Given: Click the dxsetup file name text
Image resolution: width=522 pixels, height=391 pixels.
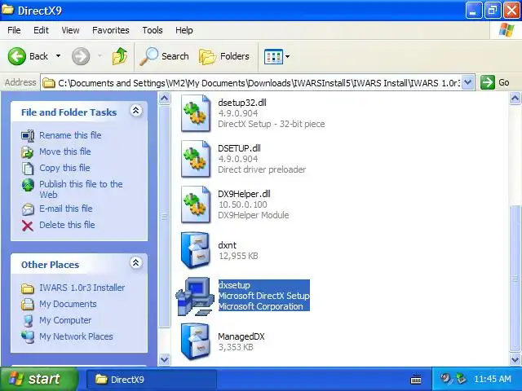Looking at the screenshot, I should click(x=234, y=285).
